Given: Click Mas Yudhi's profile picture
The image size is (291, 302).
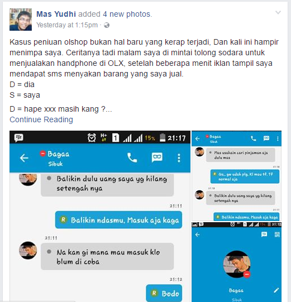Looking at the screenshot, I should click(21, 20).
